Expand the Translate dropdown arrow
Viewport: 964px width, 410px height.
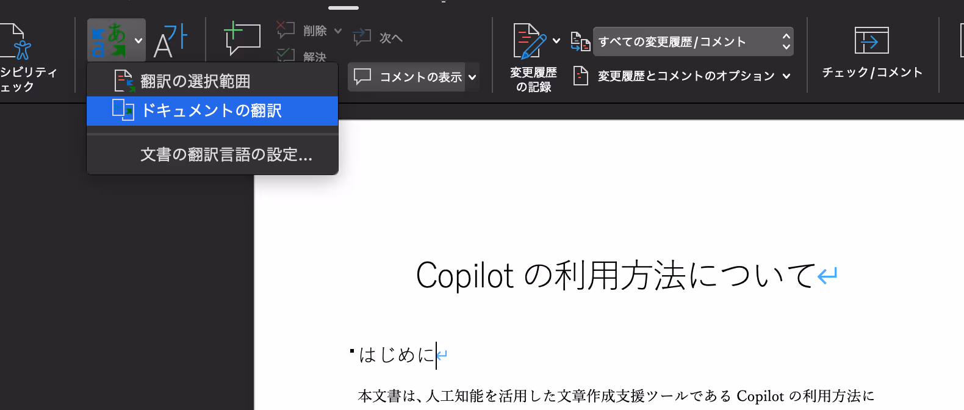tap(138, 41)
